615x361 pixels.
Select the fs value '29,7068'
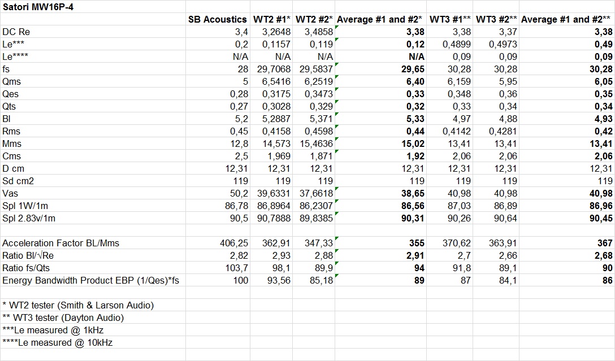[274, 69]
